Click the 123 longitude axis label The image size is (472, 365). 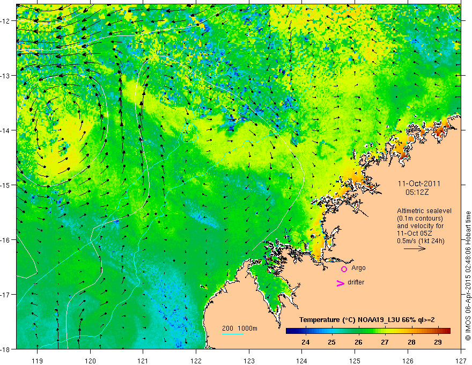[249, 361]
